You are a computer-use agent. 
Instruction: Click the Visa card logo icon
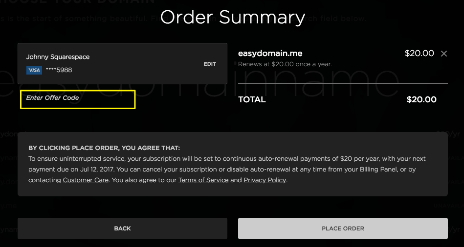coord(34,70)
